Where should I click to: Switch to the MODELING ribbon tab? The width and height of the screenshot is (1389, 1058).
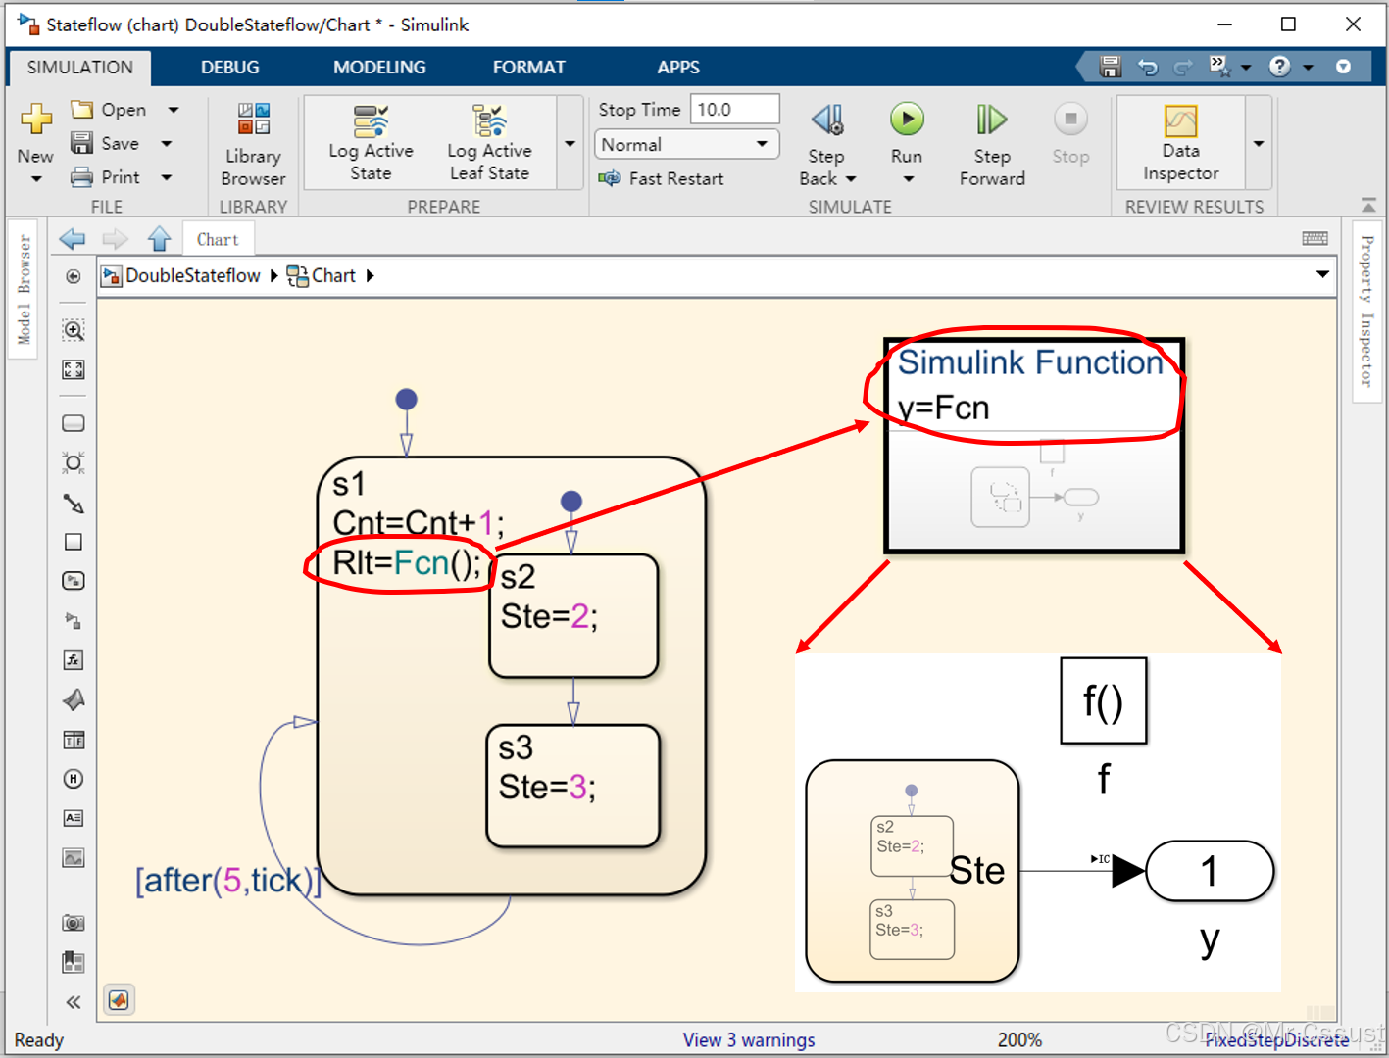click(379, 68)
